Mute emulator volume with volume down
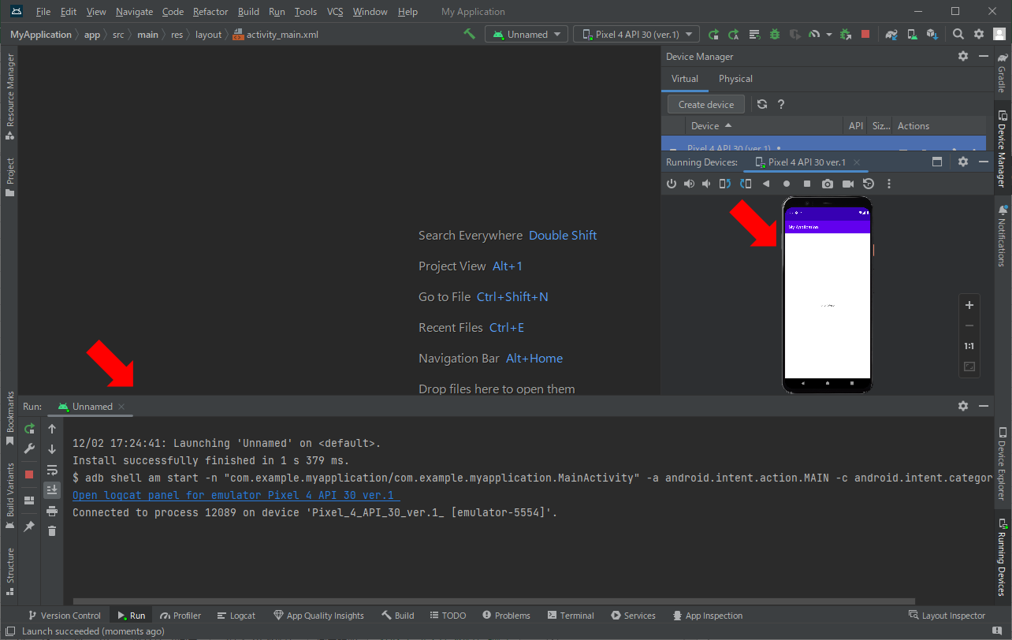Viewport: 1012px width, 640px height. 707,184
